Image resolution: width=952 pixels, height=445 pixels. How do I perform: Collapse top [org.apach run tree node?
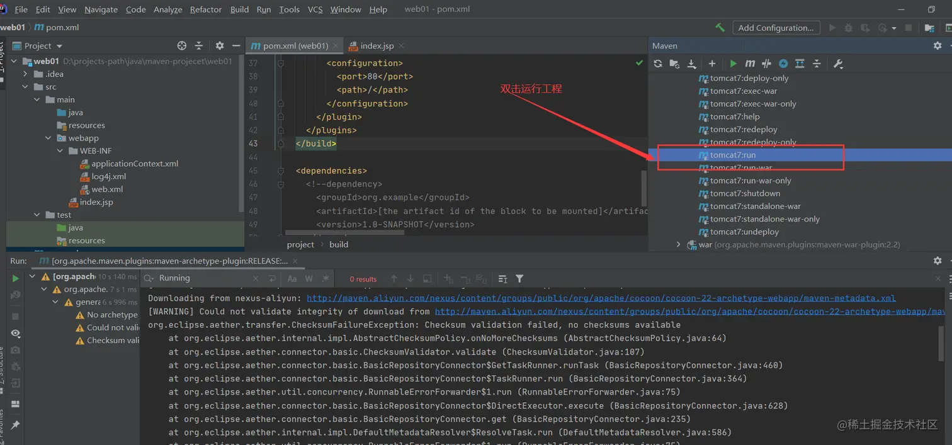(x=33, y=276)
